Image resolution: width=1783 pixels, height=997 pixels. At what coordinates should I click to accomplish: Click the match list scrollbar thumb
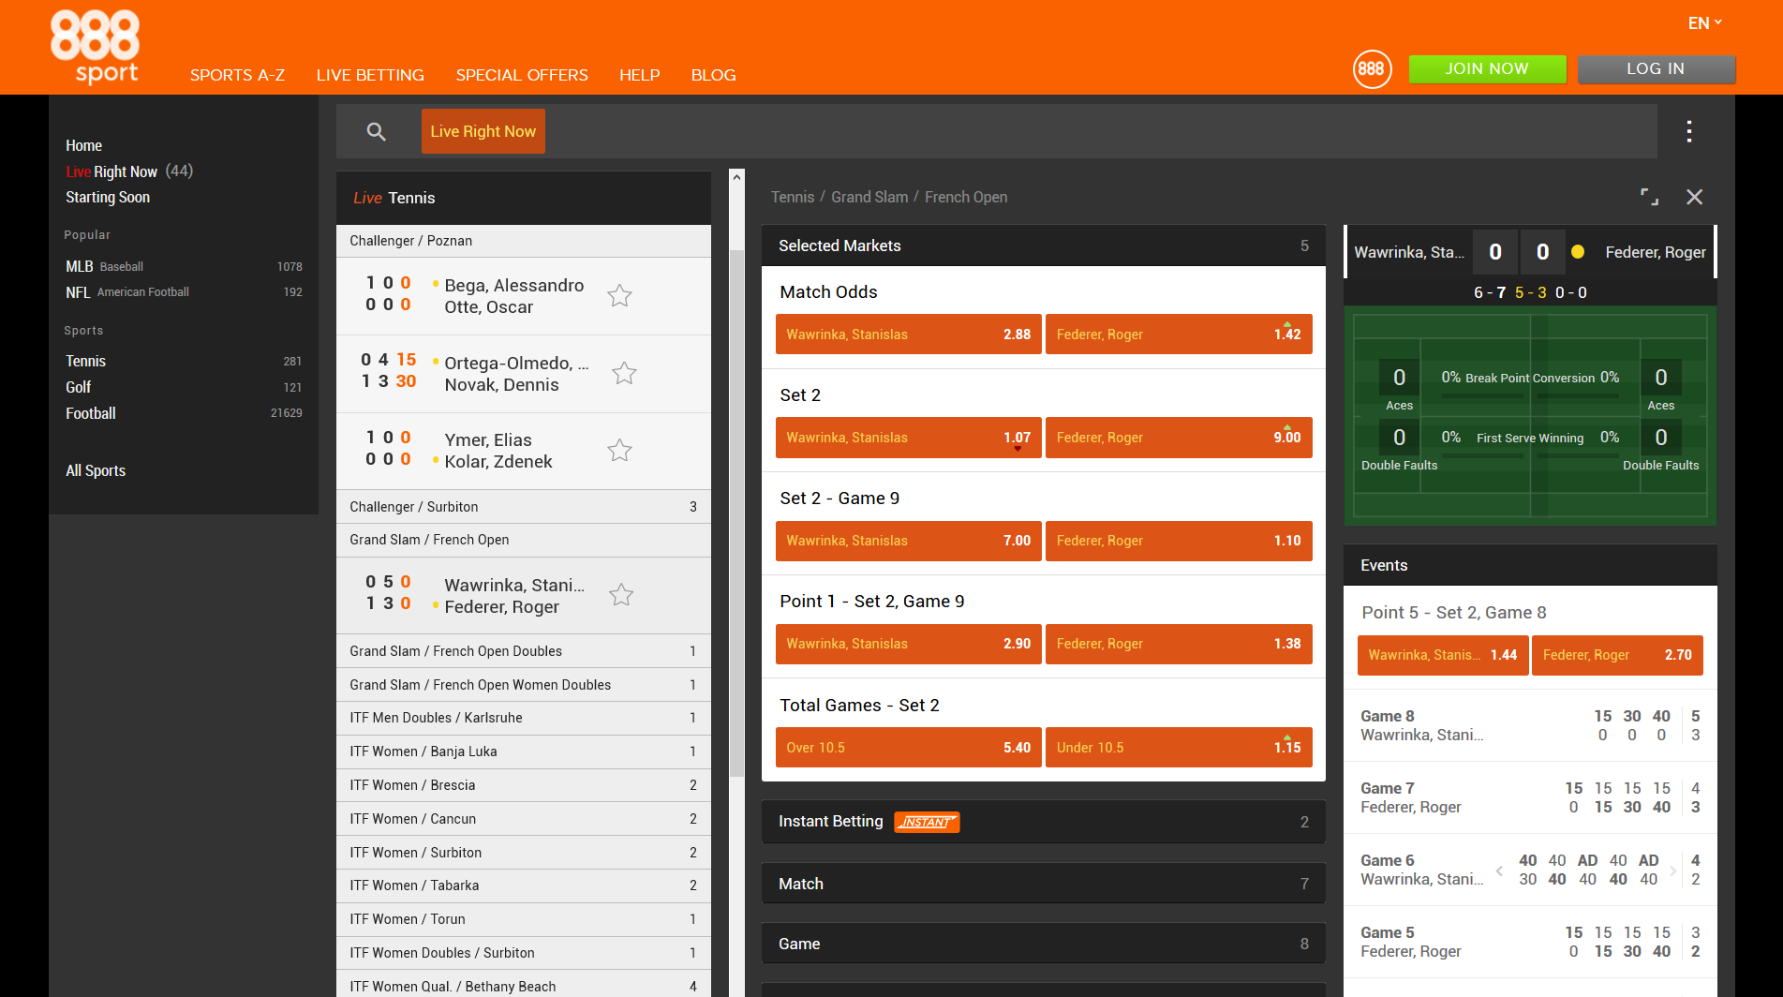(736, 514)
